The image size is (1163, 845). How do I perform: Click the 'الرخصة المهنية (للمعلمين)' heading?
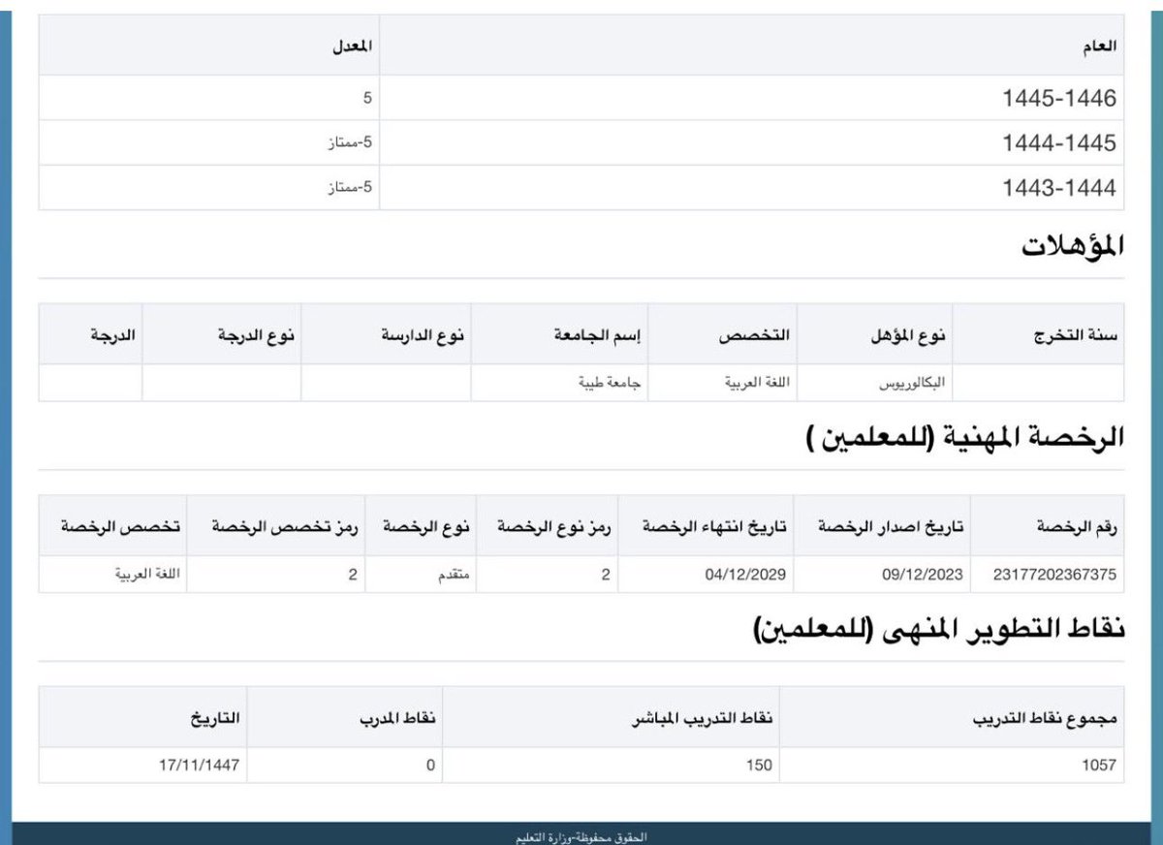pyautogui.click(x=964, y=437)
